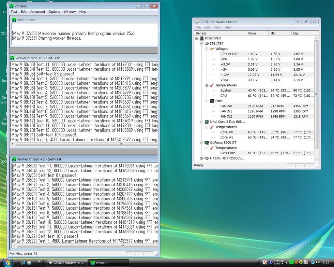Select thermometer icon under GeForce 8600 GT
The height and width of the screenshot is (267, 334).
(x=212, y=148)
